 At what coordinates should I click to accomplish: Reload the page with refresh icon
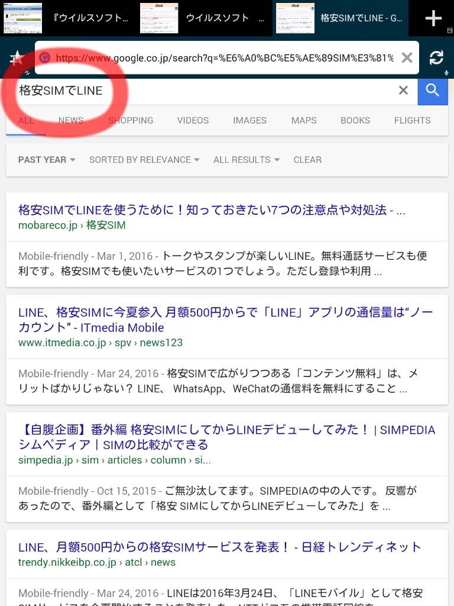click(436, 58)
